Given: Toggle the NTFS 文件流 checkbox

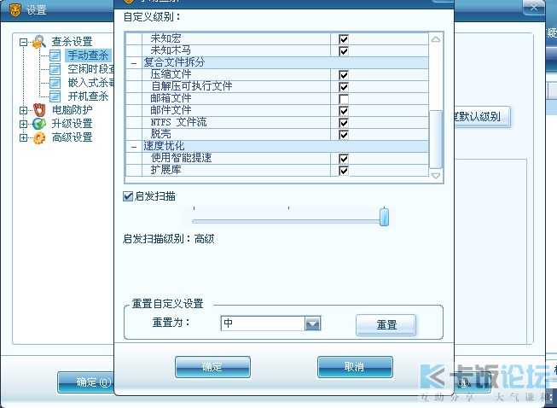Looking at the screenshot, I should click(344, 123).
